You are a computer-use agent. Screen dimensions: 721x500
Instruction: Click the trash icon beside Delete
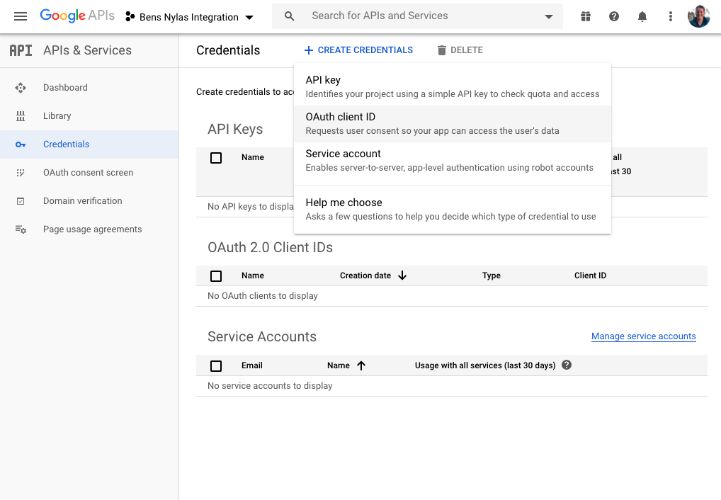[441, 50]
